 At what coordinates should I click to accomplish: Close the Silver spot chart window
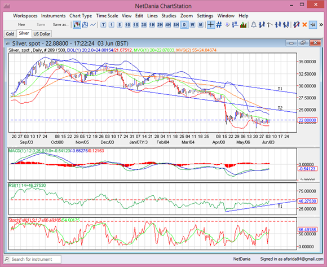point(315,43)
